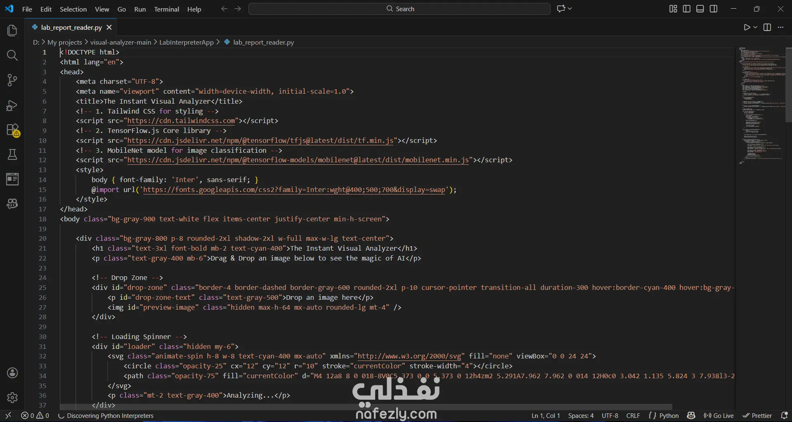Click the Go Live status button
Screen dimensions: 792x422
click(719, 416)
